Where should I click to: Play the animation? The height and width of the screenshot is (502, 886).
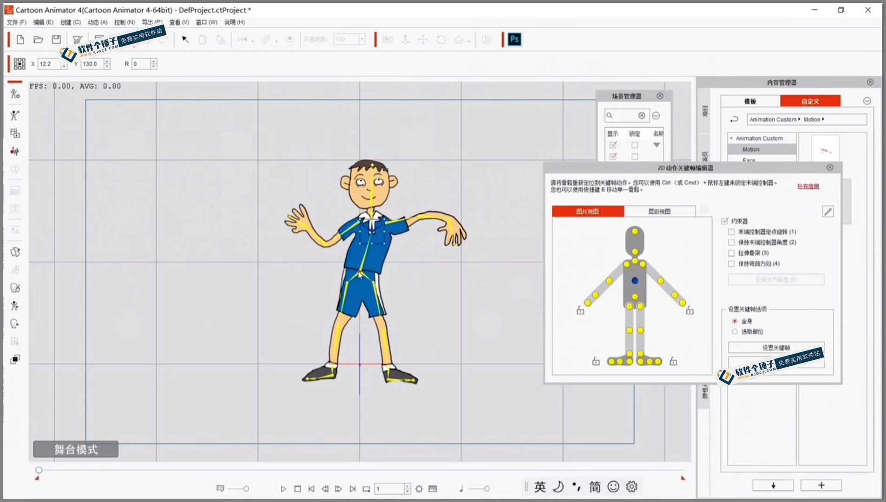283,489
